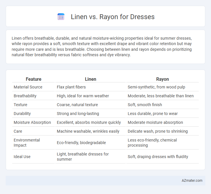Click the 'Material Source' row label
This screenshot has width=211, height=194.
point(28,87)
